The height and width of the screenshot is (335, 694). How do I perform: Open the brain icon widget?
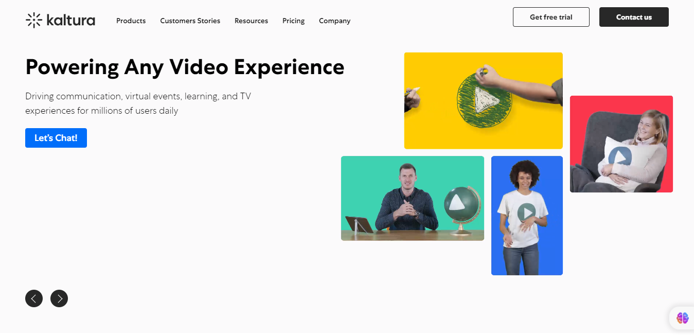pos(682,318)
